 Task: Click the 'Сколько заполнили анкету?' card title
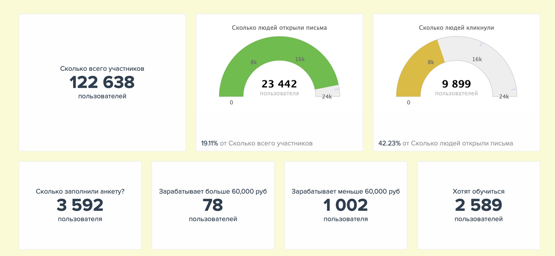pyautogui.click(x=80, y=192)
